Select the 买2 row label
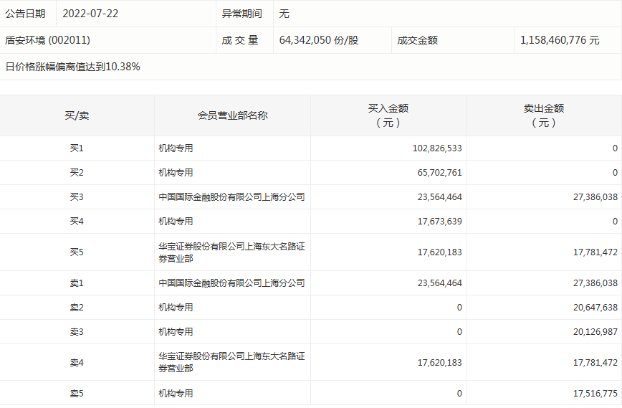The width and height of the screenshot is (622, 408). pos(77,173)
